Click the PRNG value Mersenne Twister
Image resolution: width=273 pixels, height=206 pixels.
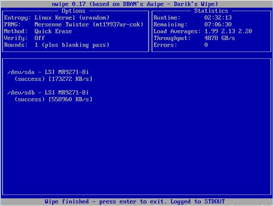click(89, 25)
